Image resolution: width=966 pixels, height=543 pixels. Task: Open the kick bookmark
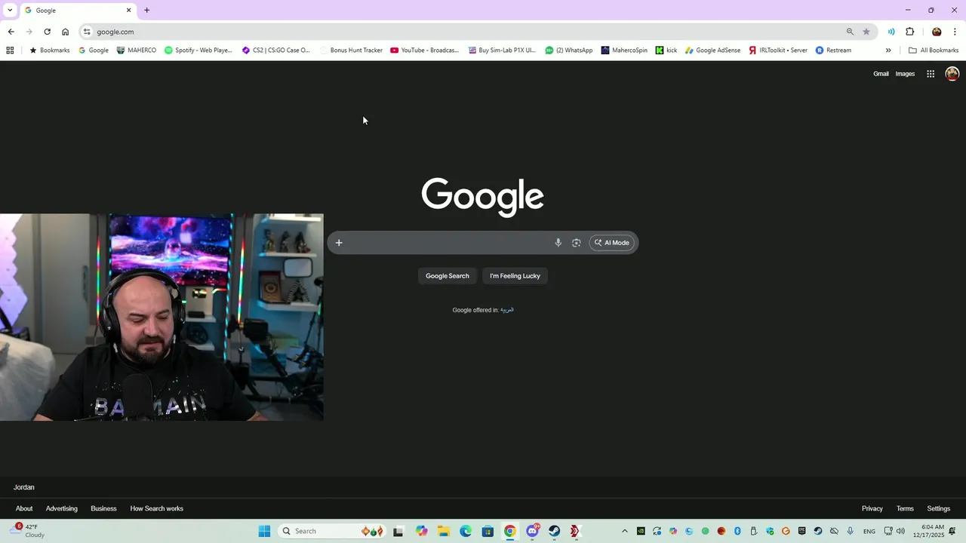point(666,51)
